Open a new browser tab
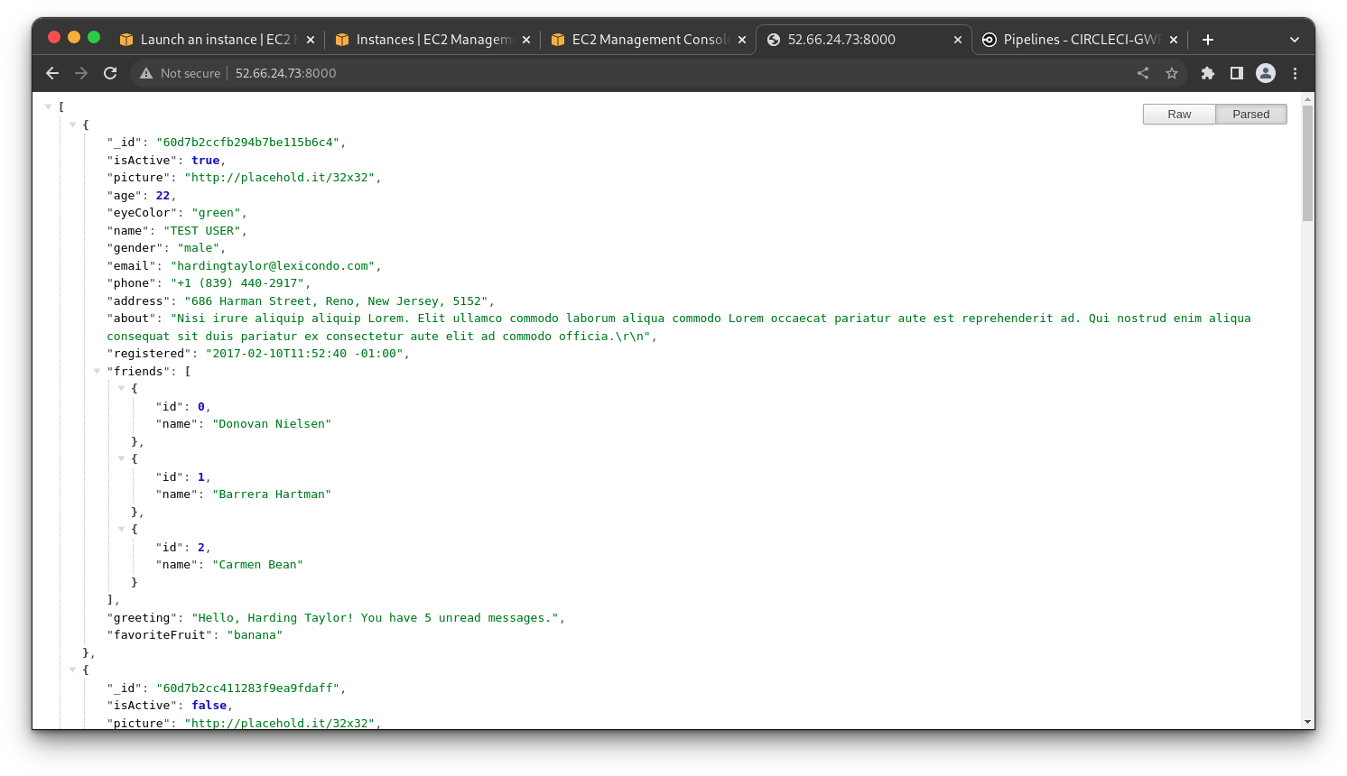1347x776 pixels. tap(1208, 40)
